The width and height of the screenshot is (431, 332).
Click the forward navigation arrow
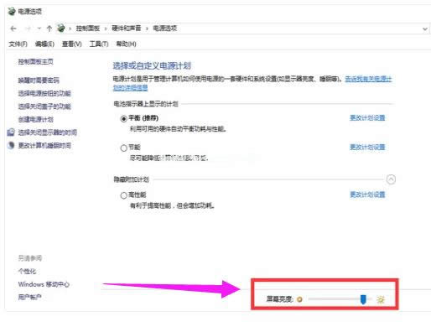pos(28,29)
